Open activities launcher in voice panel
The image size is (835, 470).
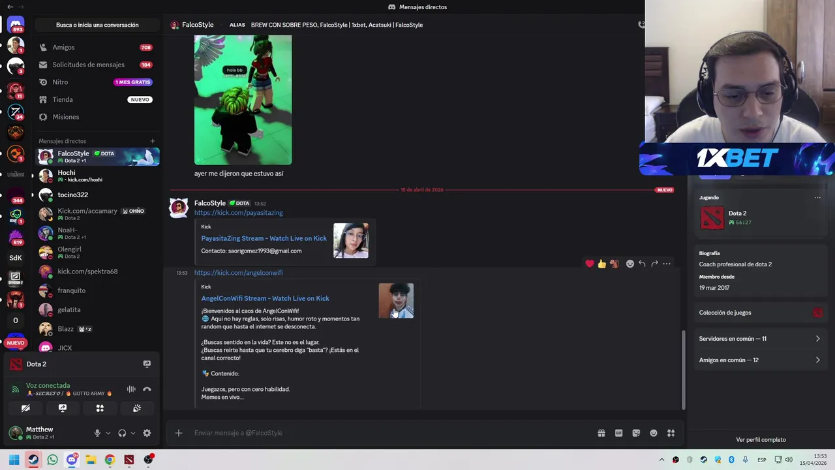[100, 408]
